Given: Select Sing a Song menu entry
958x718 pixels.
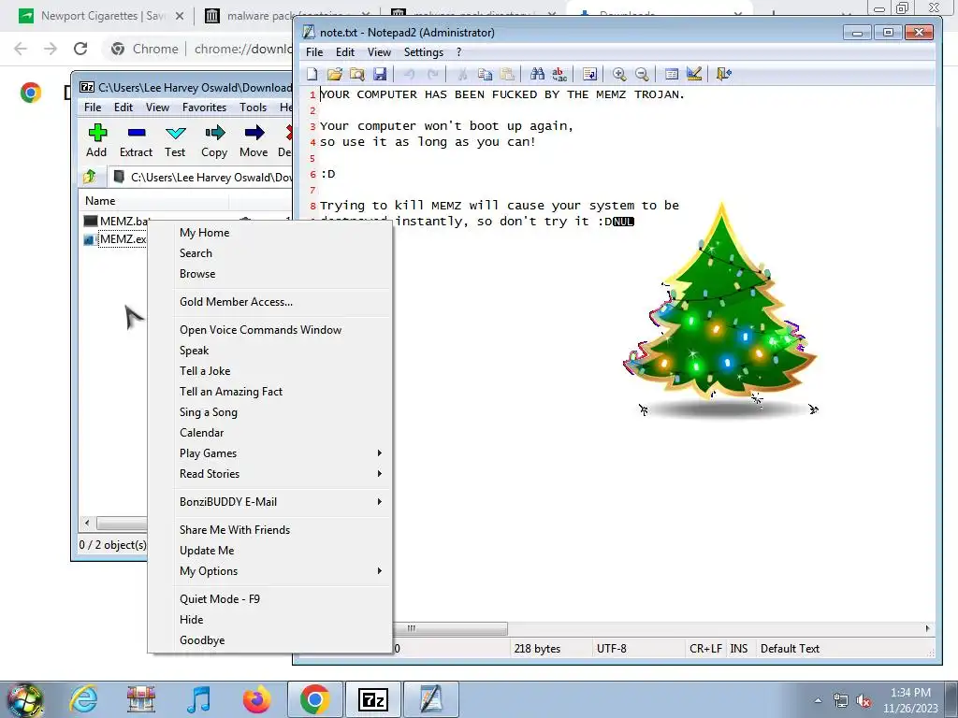Looking at the screenshot, I should pos(282,412).
